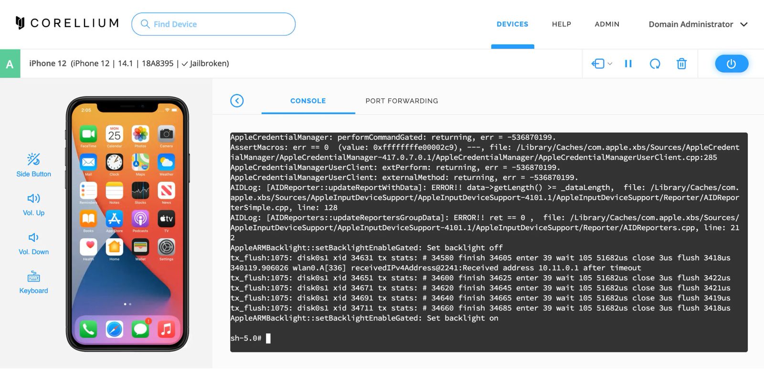The width and height of the screenshot is (764, 382).
Task: Go to the Help page
Action: click(562, 24)
